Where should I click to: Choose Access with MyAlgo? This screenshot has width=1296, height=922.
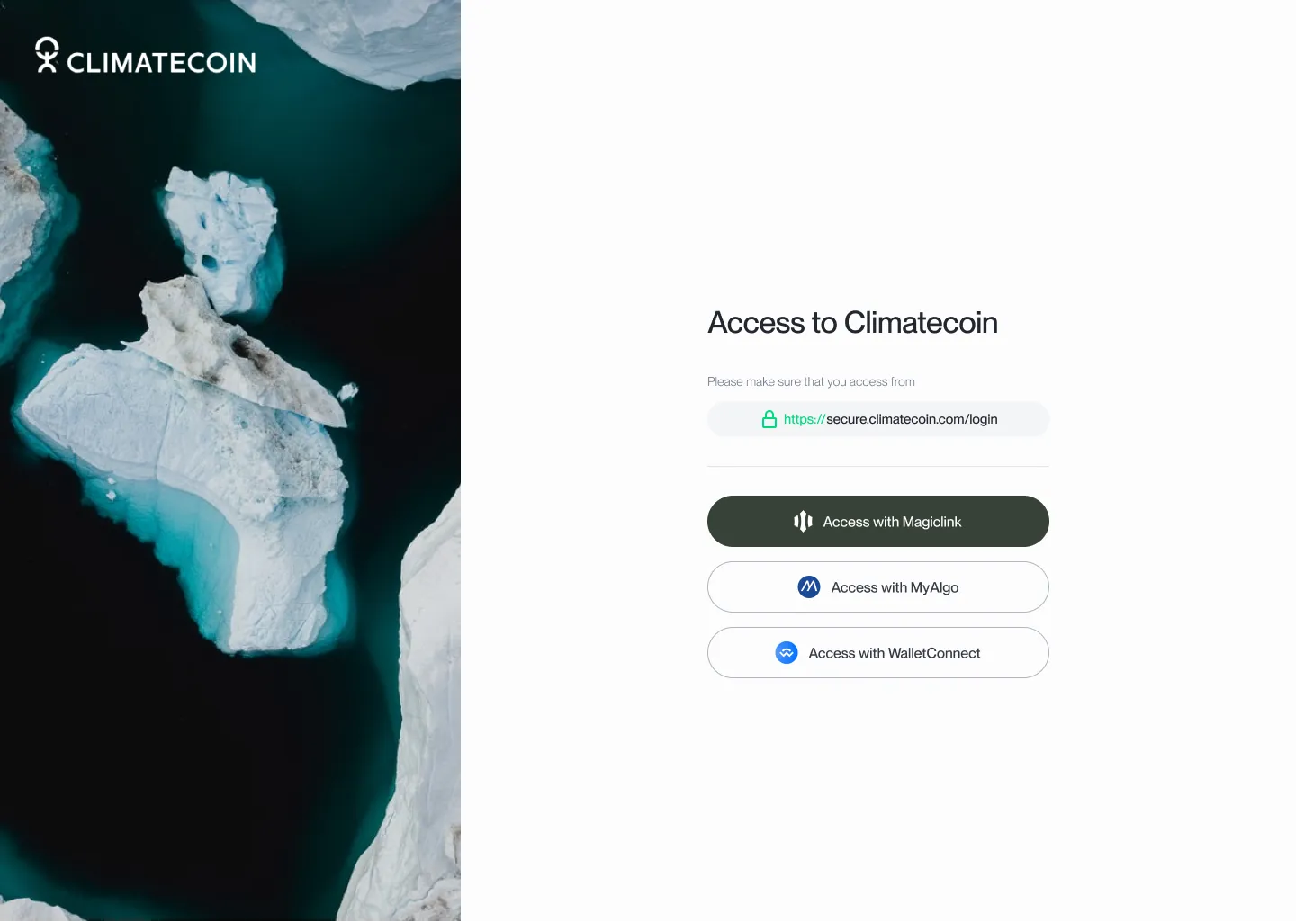pos(878,587)
